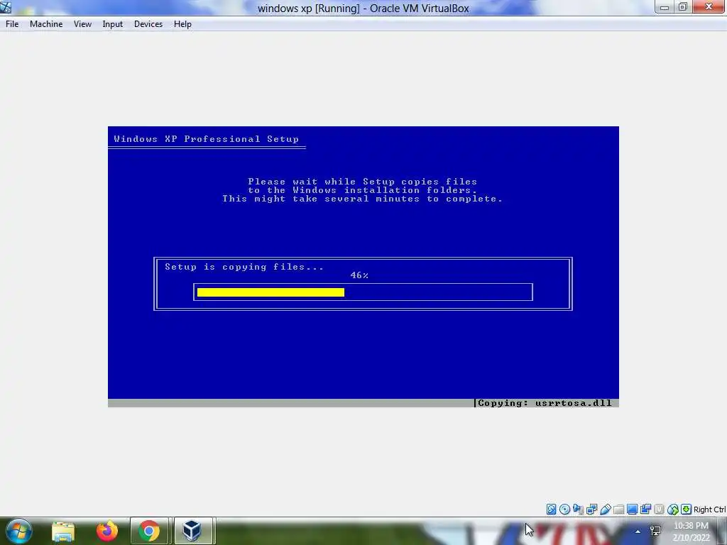Click the recording status icon

[x=645, y=510]
